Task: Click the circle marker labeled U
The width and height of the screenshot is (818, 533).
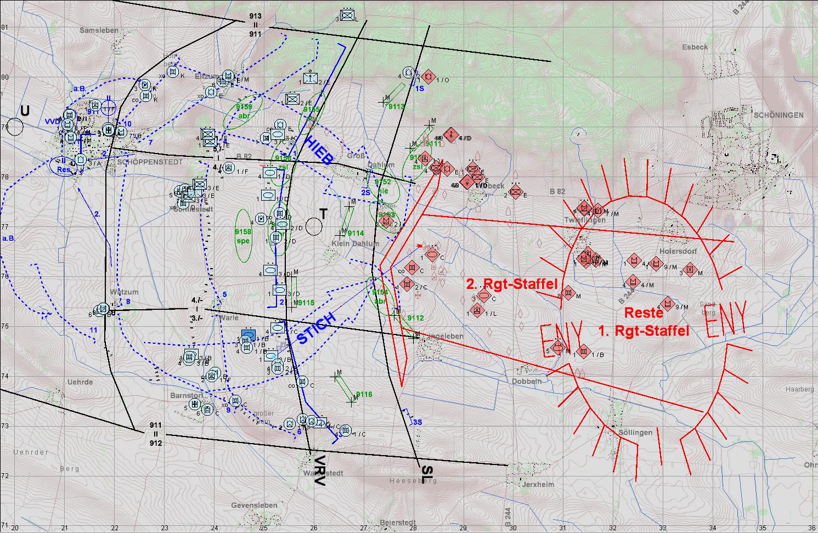Action: 15,127
